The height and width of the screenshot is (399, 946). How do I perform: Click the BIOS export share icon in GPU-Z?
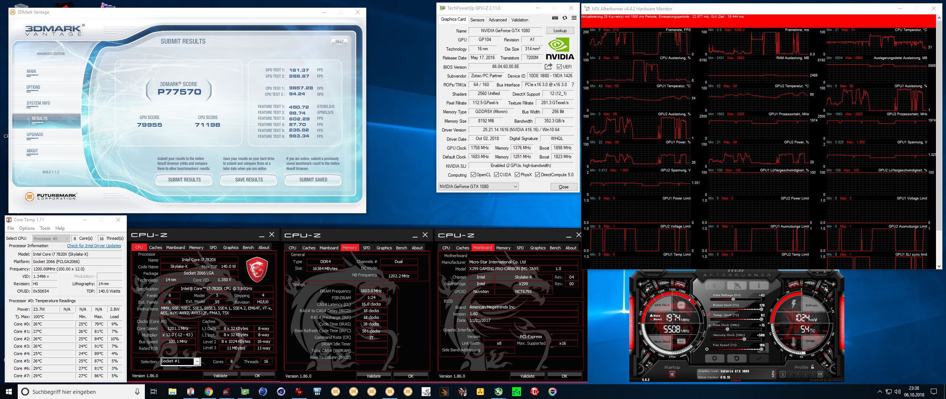tap(548, 66)
